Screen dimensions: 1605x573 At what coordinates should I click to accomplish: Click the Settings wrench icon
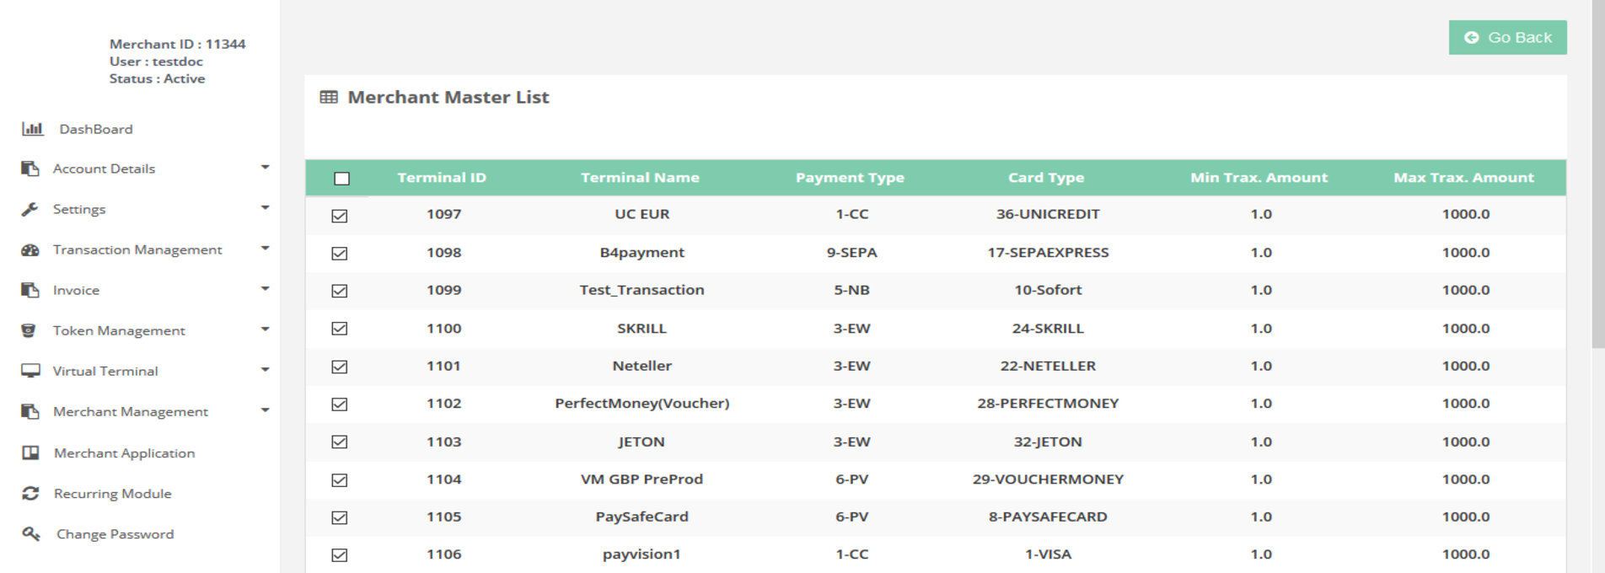tap(30, 209)
